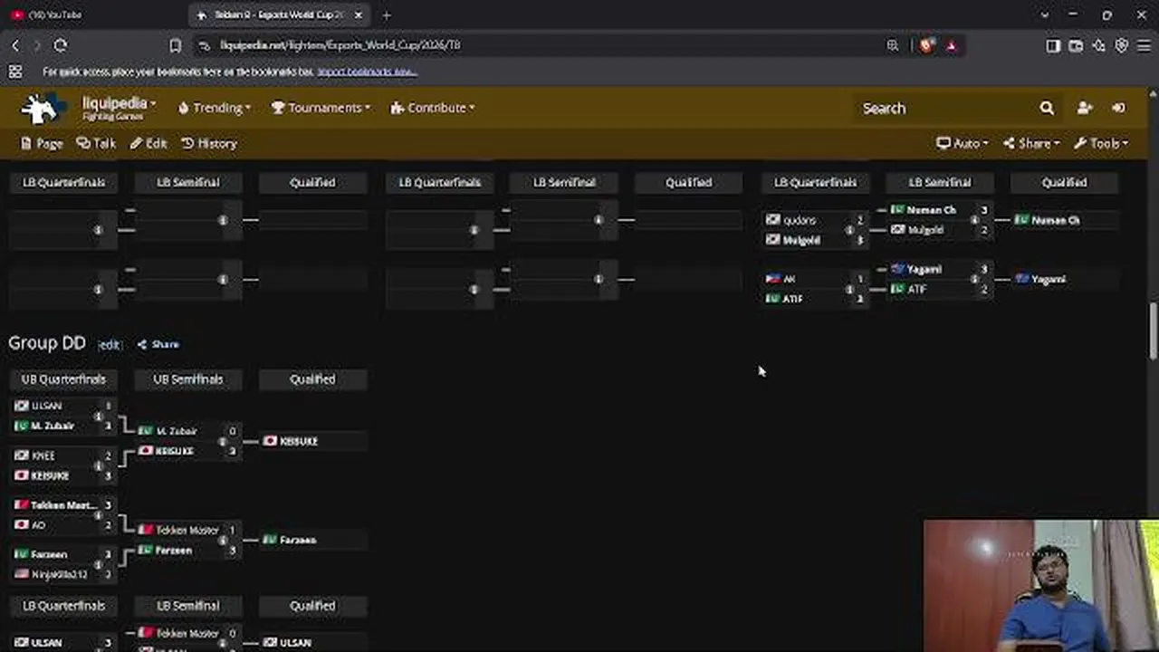
Task: Open a new browser tab
Action: click(x=387, y=15)
